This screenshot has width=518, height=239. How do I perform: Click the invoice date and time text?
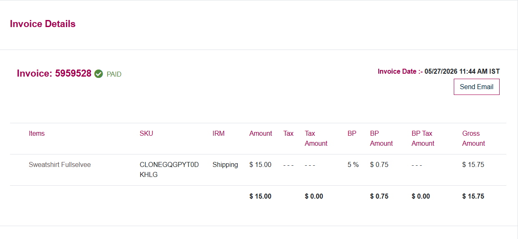coord(462,71)
